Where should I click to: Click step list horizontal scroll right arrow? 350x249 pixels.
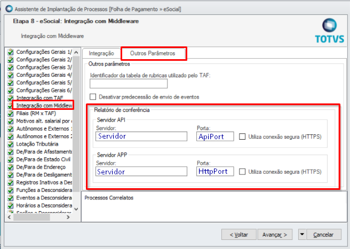pyautogui.click(x=68, y=217)
